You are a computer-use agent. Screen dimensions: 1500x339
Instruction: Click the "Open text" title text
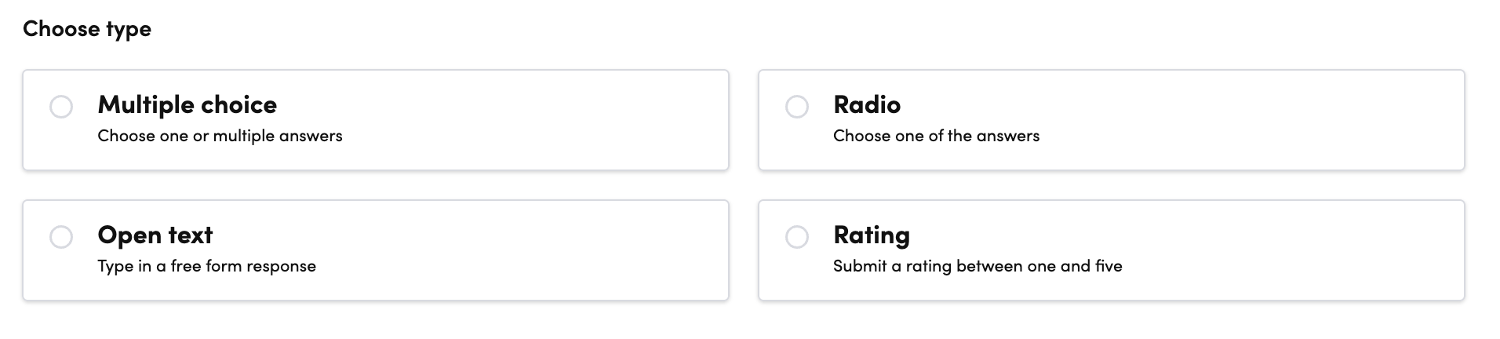(x=155, y=235)
